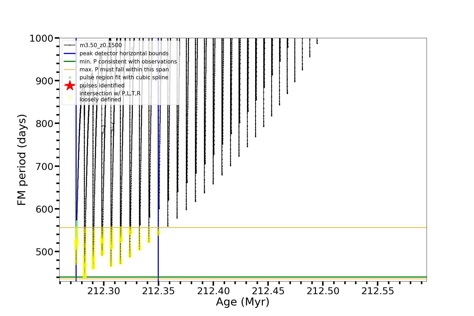This screenshot has width=474, height=316.
Task: Click the 'min. P consistent with observations' label
Action: 128,62
